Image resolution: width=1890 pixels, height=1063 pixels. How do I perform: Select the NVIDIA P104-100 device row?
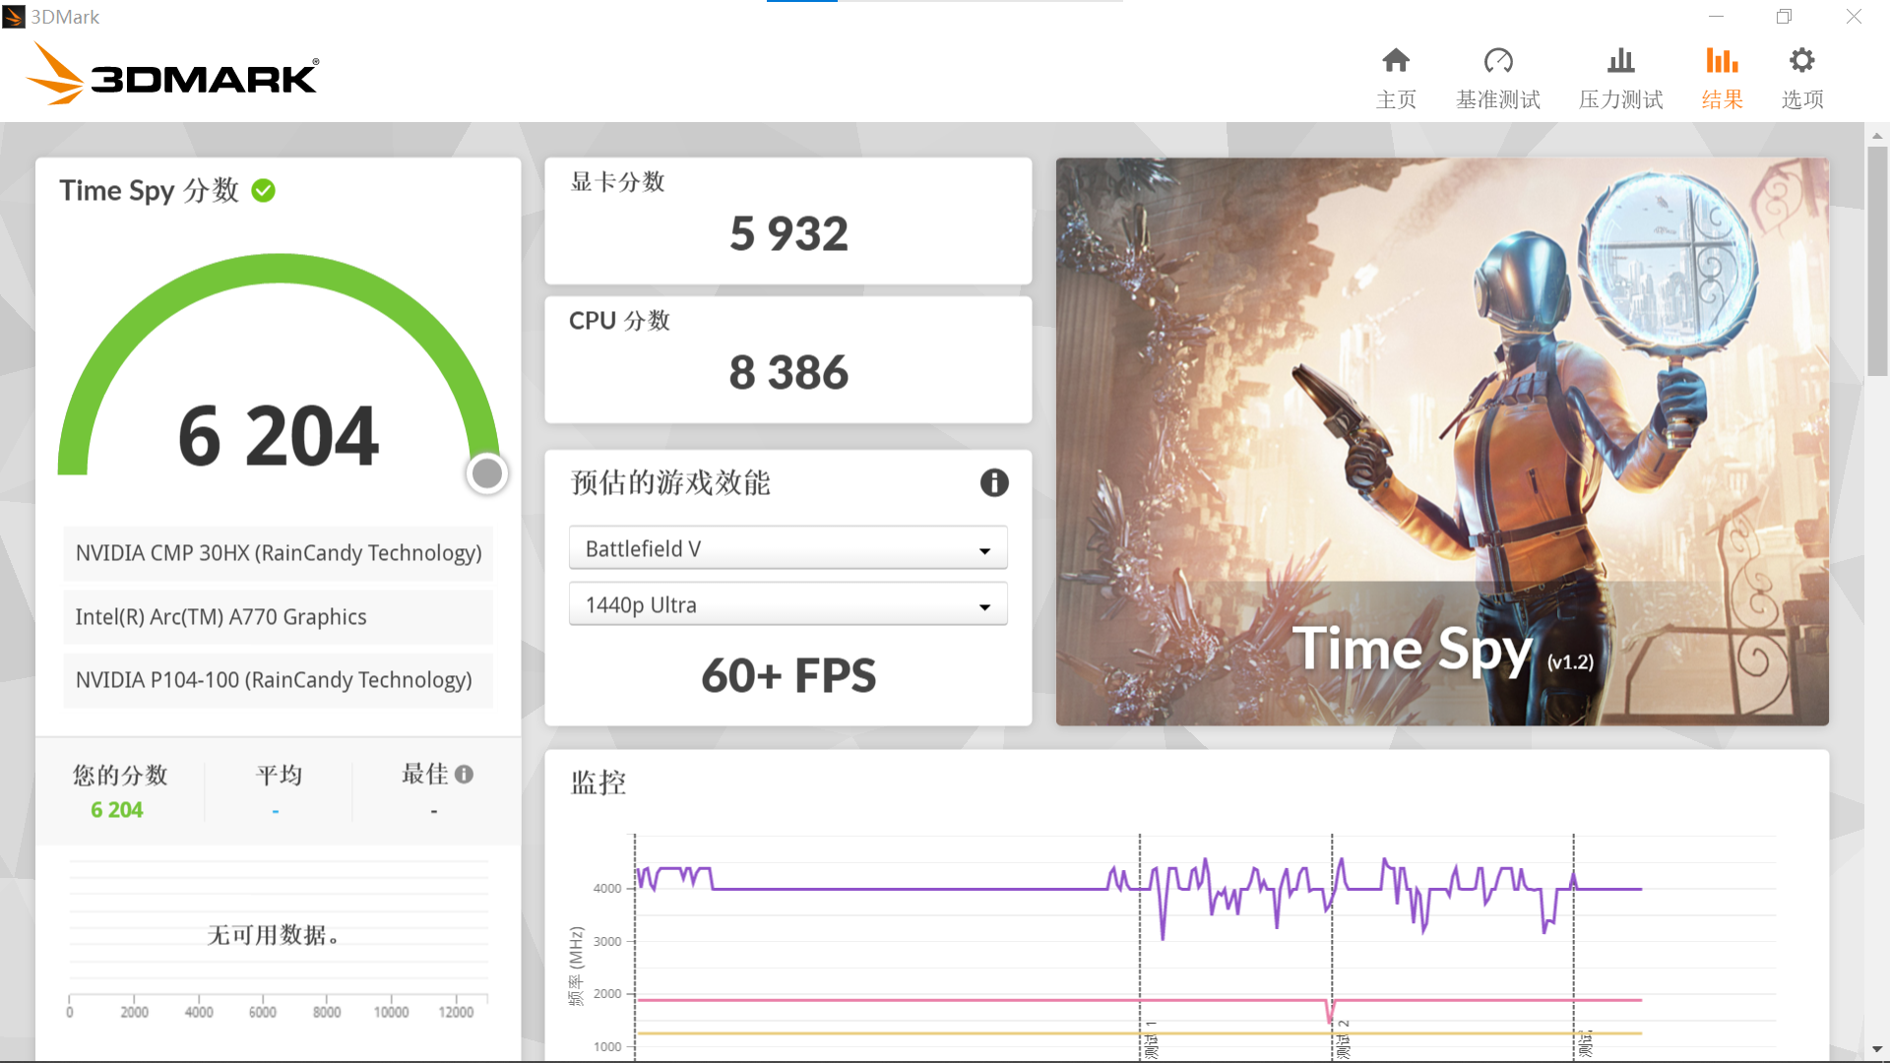[279, 680]
